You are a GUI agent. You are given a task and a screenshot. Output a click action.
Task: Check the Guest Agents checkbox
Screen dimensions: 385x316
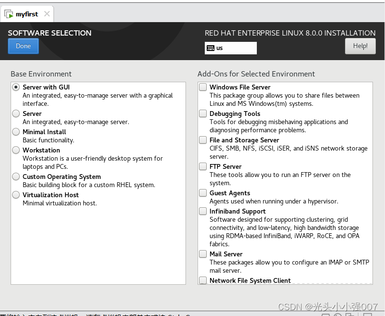(x=203, y=193)
